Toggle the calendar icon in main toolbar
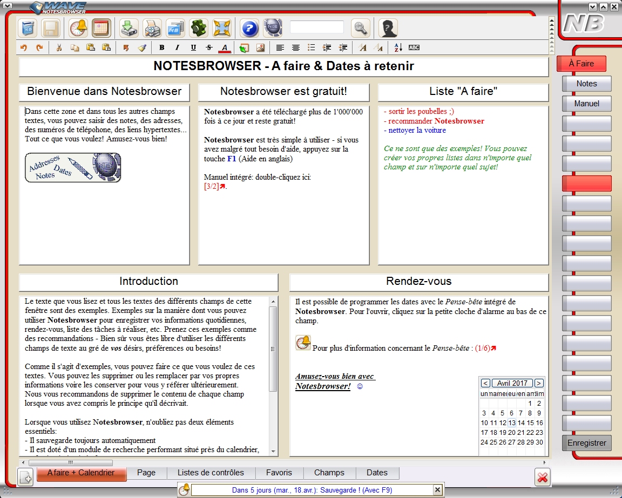The image size is (622, 498). (x=101, y=28)
